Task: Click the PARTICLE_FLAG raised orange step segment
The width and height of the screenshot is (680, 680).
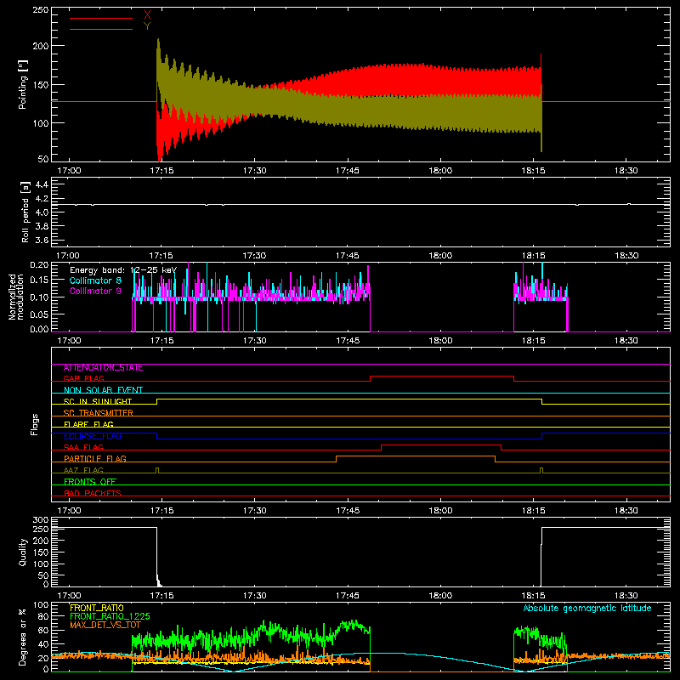Action: click(416, 456)
